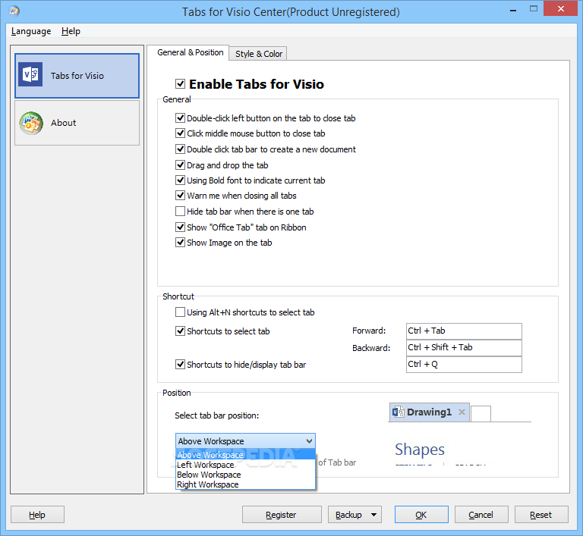
Task: Enable Using Alt+N shortcuts to select tab
Action: [x=181, y=312]
